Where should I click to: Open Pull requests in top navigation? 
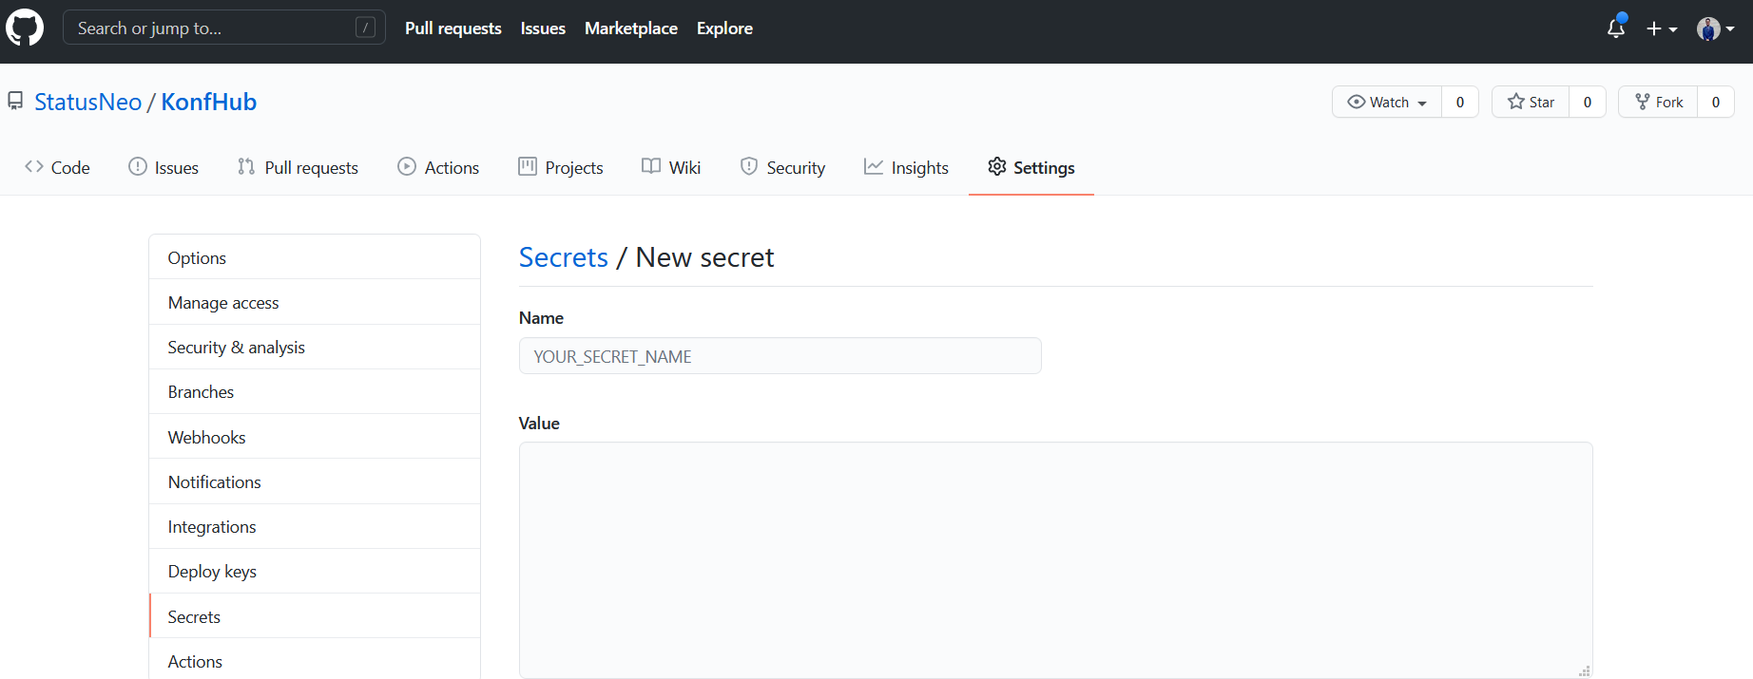click(453, 28)
